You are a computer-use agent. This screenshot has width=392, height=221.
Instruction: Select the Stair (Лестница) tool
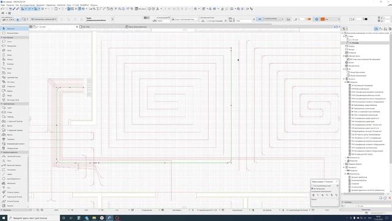(x=14, y=82)
